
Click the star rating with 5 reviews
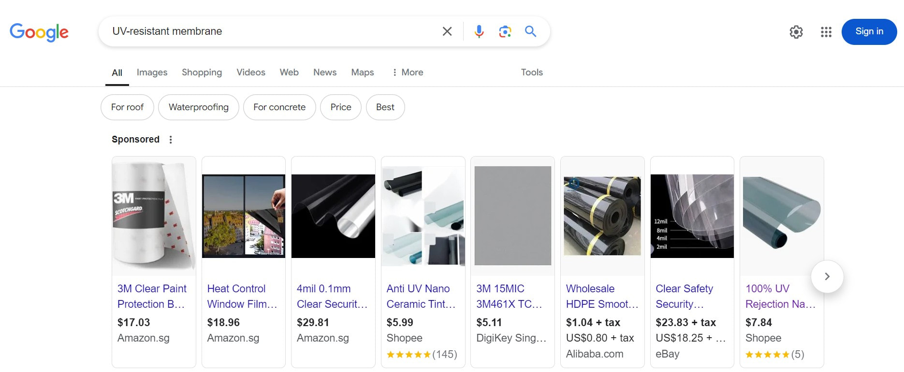[x=775, y=355]
